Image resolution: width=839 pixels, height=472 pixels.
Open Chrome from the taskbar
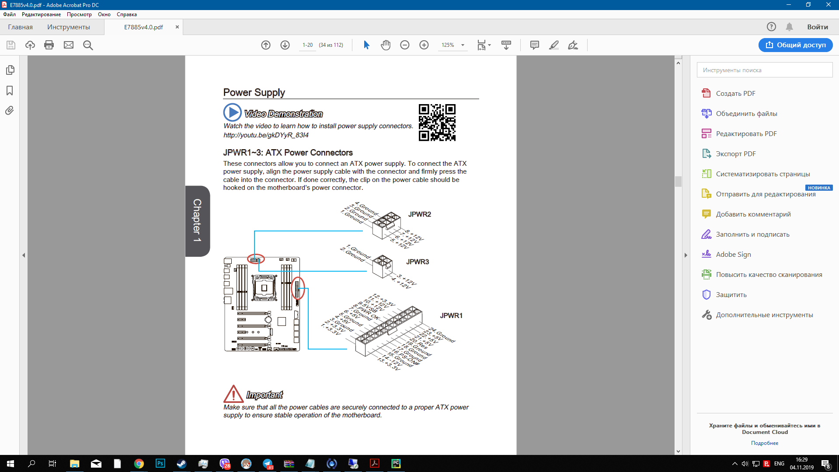coord(139,464)
